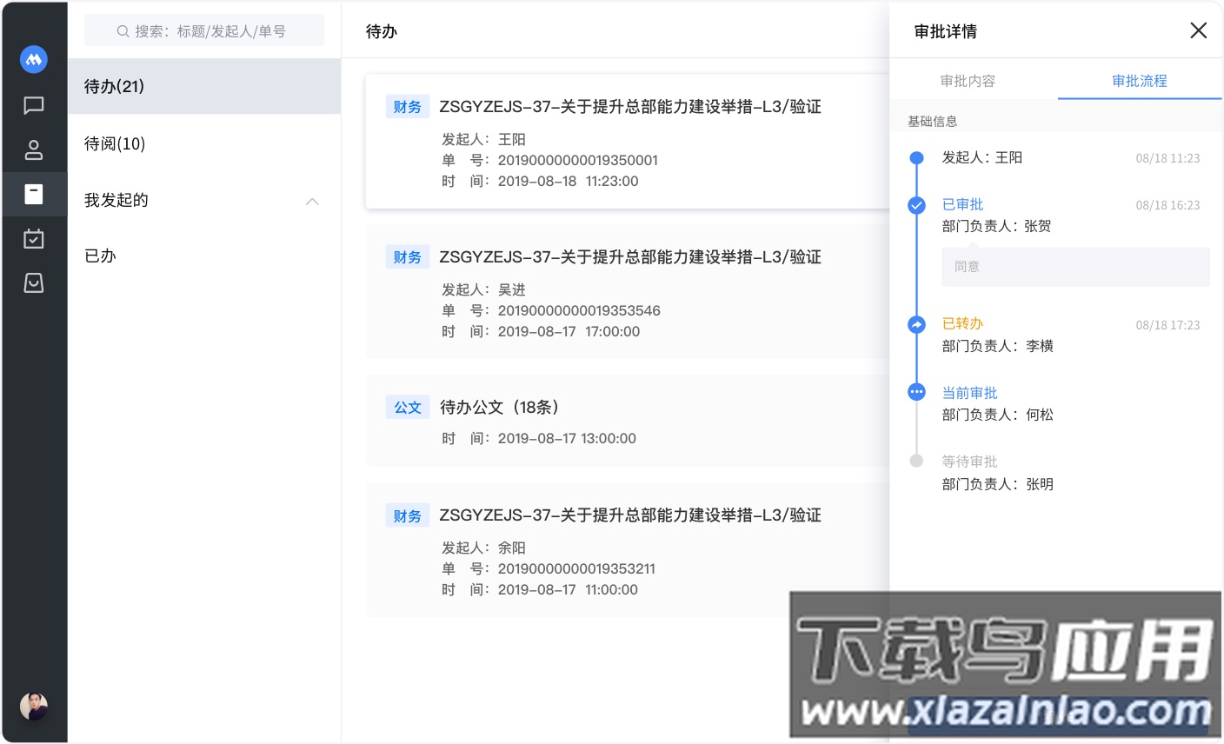Open the task calendar icon in sidebar
Screen dimensions: 1224x744
(x=34, y=238)
